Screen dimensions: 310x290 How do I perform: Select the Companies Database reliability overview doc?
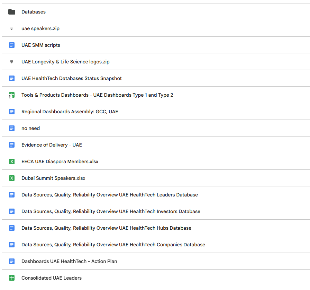point(113,245)
